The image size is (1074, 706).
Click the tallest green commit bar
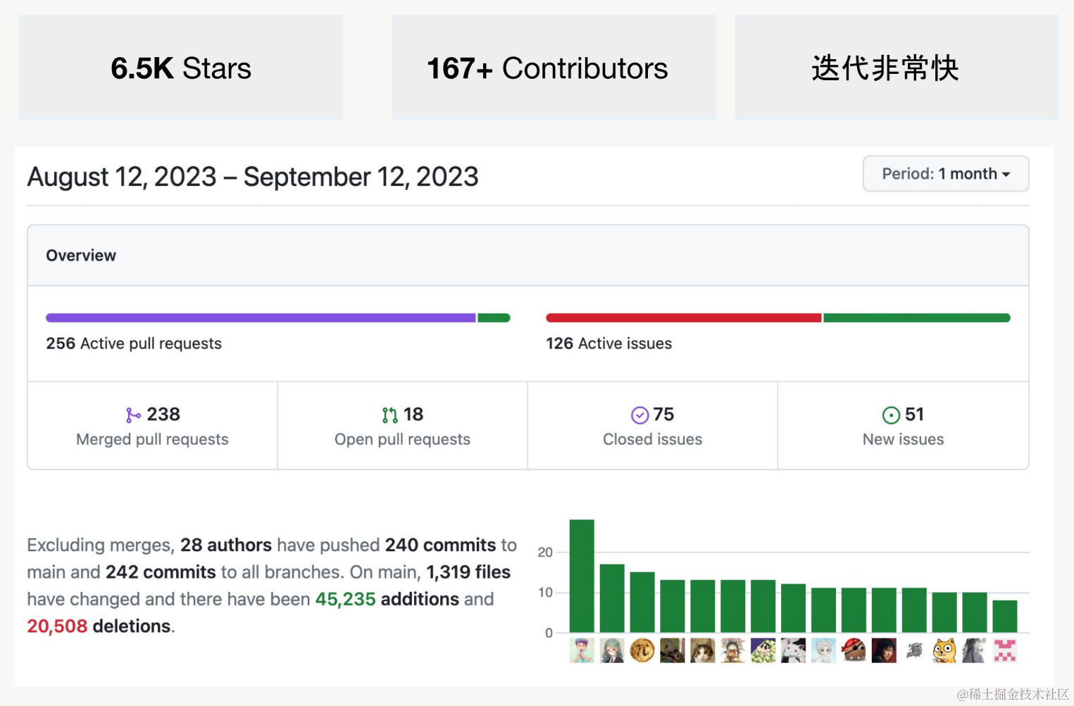(x=582, y=576)
